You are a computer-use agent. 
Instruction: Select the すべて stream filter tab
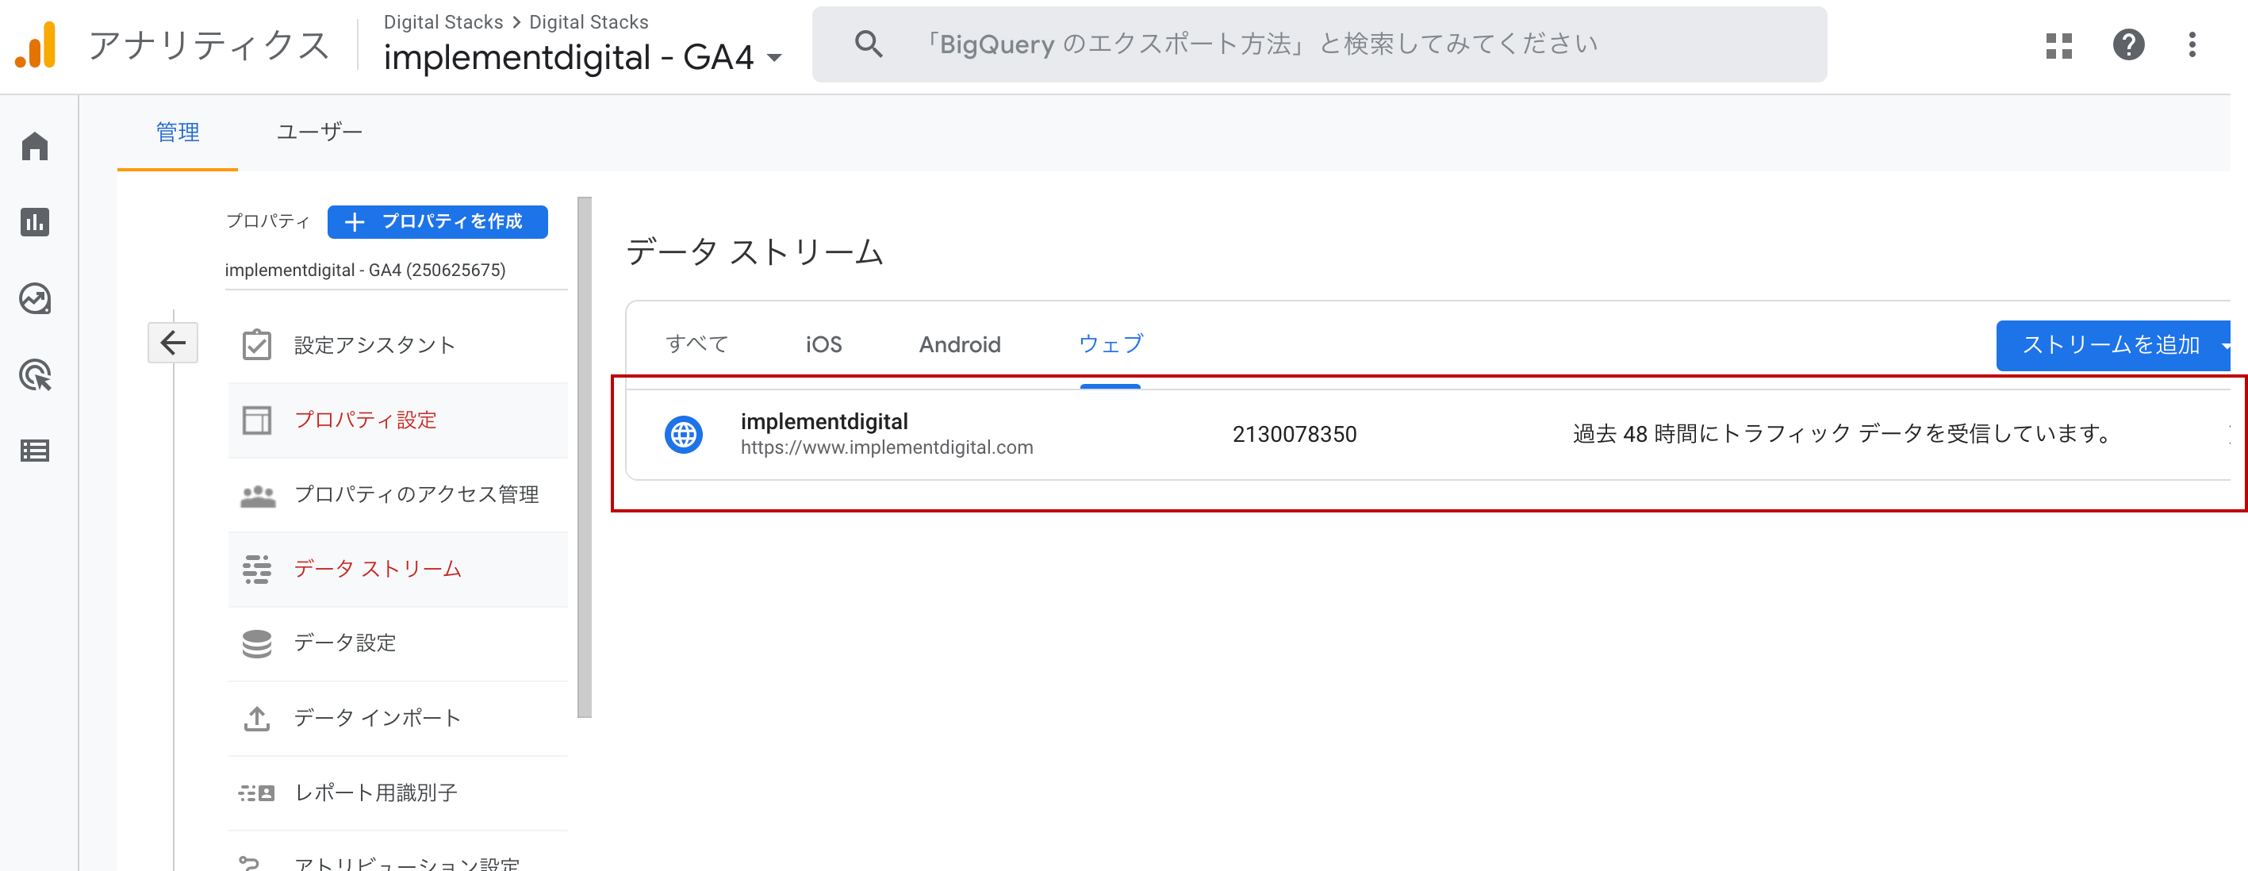click(x=696, y=345)
